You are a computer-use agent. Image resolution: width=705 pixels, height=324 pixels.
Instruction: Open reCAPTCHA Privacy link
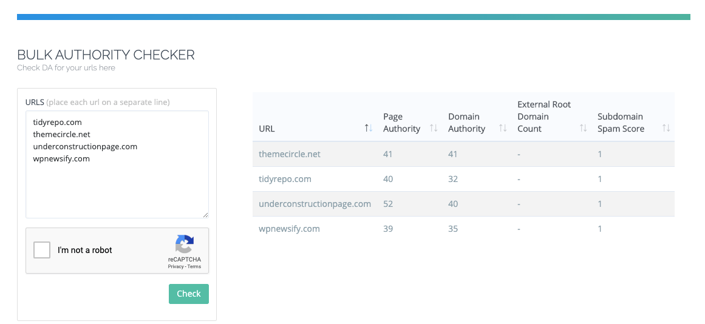176,266
